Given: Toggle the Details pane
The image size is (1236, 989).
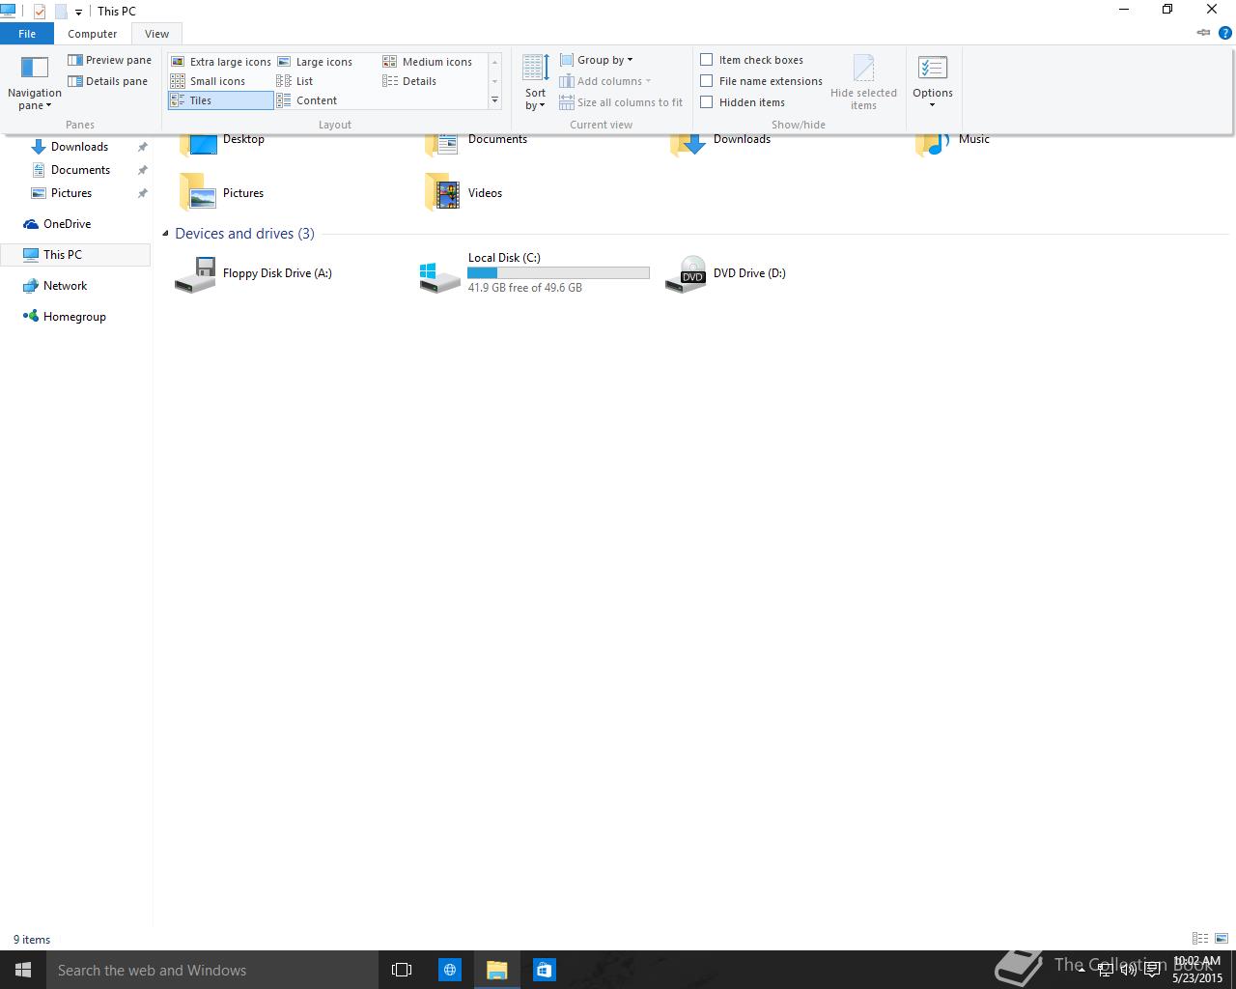Looking at the screenshot, I should click(x=107, y=81).
